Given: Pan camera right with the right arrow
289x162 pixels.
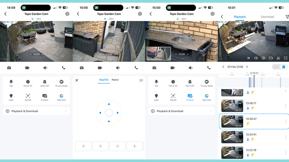Looking at the screenshot, I should (x=118, y=113).
